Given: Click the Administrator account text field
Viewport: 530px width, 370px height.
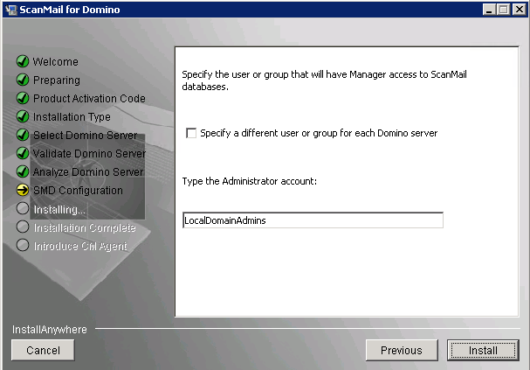Looking at the screenshot, I should [x=313, y=220].
